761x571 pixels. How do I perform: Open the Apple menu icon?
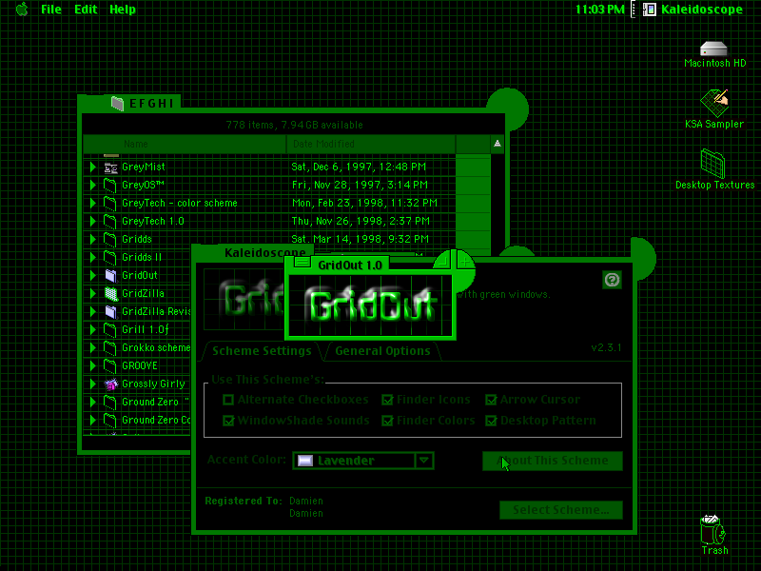tap(22, 10)
